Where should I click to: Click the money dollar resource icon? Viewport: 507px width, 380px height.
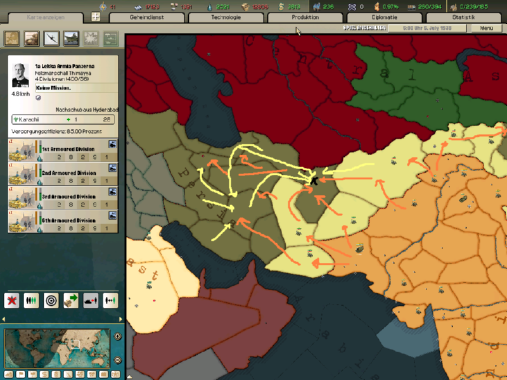[x=281, y=6]
